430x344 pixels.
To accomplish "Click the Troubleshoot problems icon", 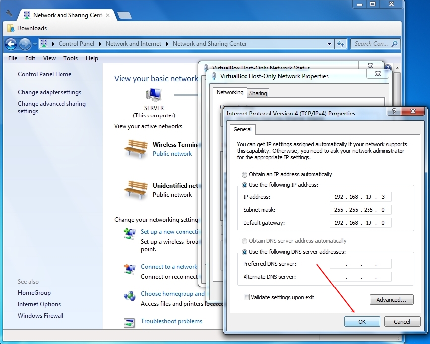I will (129, 323).
